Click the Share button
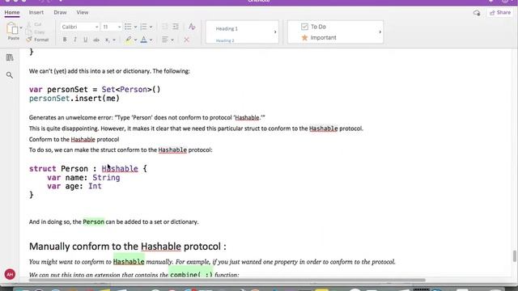The image size is (518, 291). tap(500, 13)
